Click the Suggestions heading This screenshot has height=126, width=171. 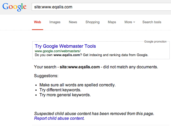[46, 76]
